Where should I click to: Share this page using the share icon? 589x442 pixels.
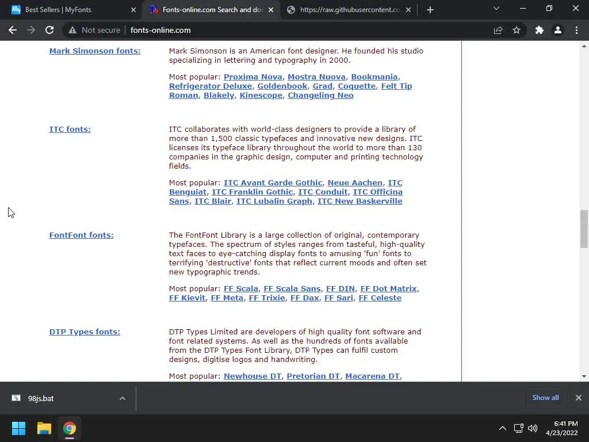(x=498, y=30)
